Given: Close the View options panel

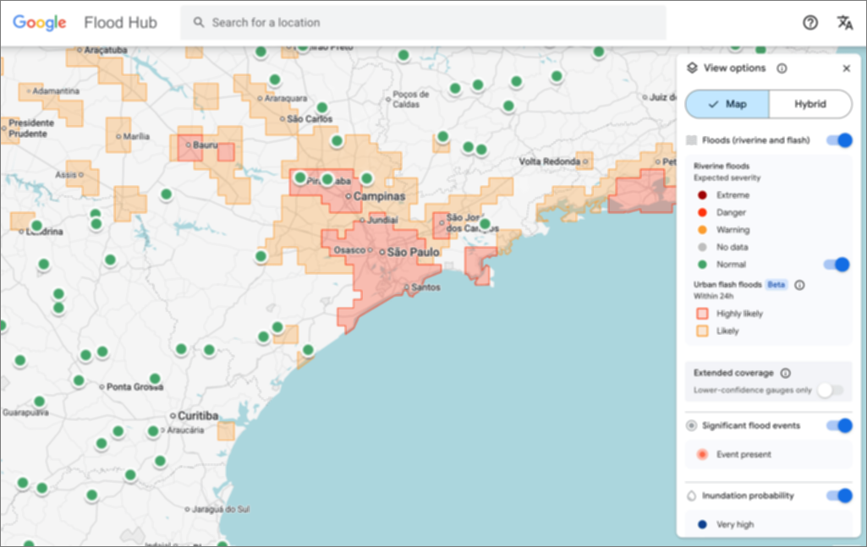Looking at the screenshot, I should coord(846,68).
